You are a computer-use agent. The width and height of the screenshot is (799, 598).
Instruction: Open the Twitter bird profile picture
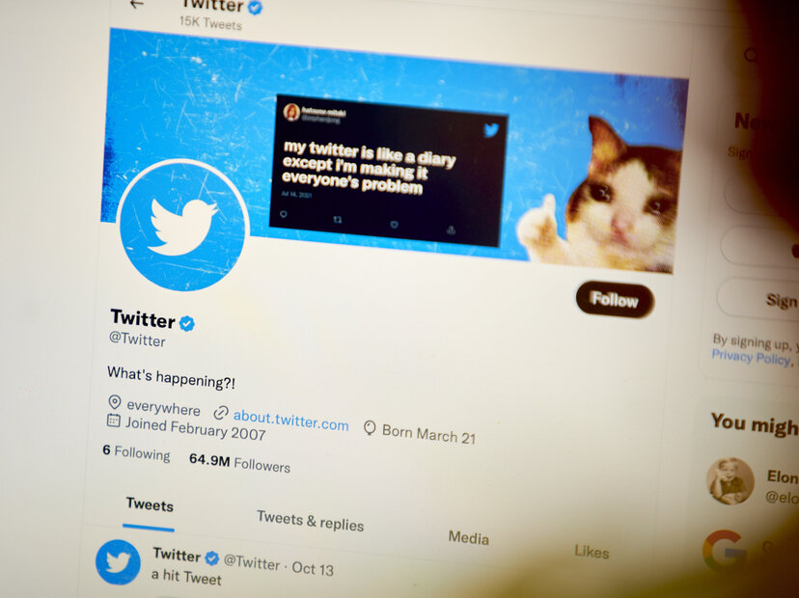(182, 226)
